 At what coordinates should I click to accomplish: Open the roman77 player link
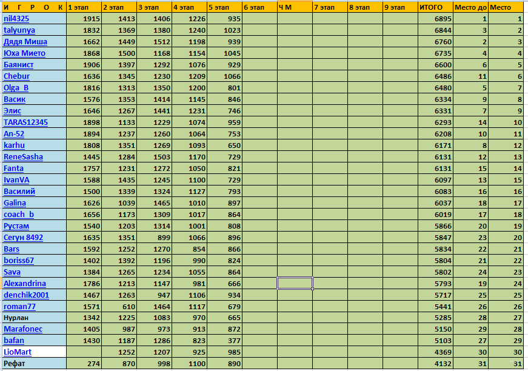click(x=19, y=306)
